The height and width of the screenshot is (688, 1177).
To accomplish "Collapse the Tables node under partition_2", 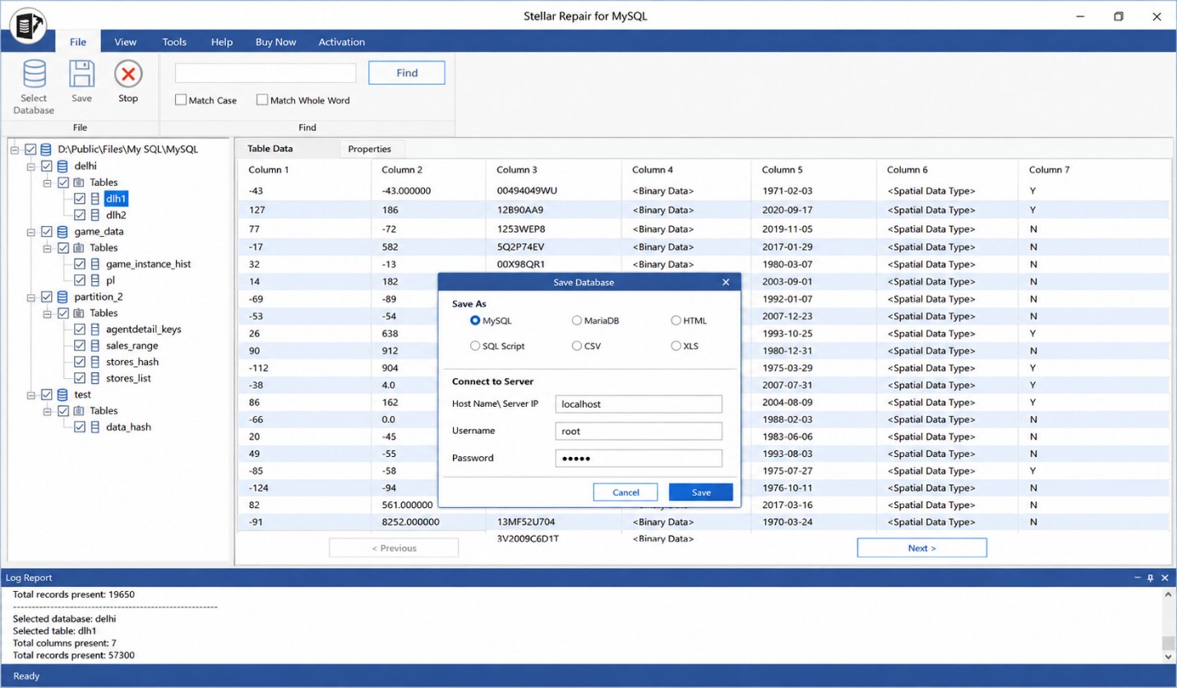I will point(48,313).
